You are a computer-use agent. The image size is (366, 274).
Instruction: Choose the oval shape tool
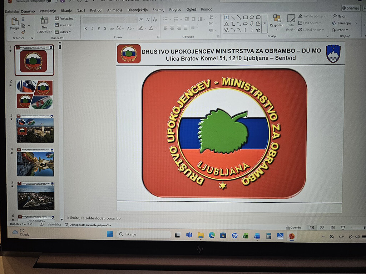tap(252, 17)
